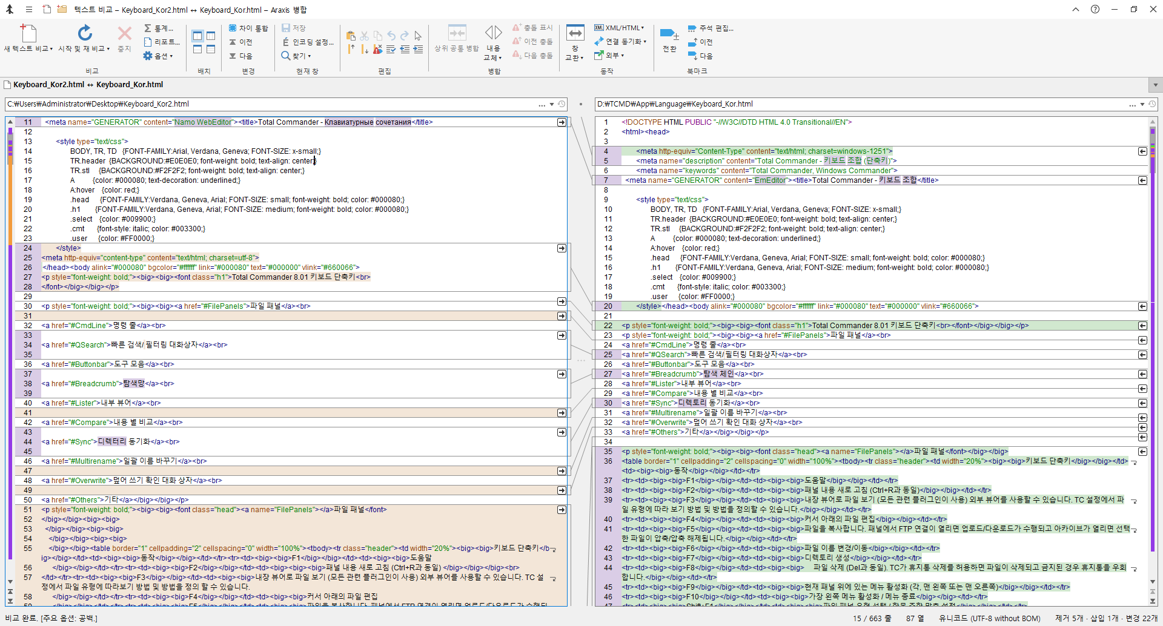
Task: Select three-pane vertical layout
Action: click(x=211, y=36)
